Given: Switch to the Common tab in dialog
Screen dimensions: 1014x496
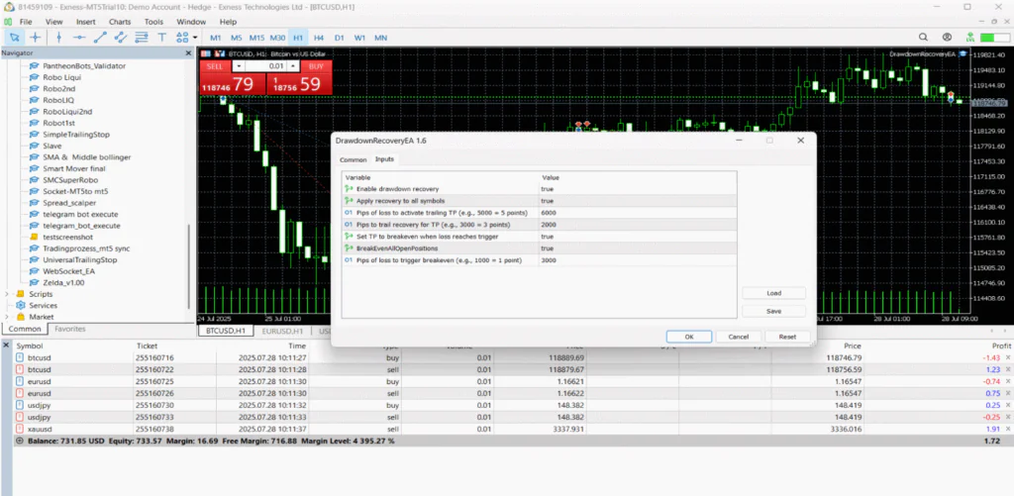Looking at the screenshot, I should (354, 159).
